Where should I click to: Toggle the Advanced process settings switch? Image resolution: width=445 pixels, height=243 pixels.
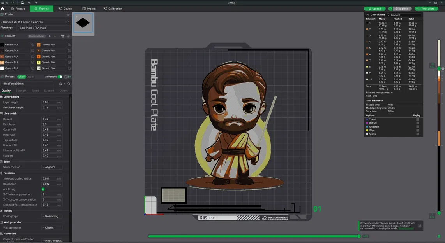(61, 77)
